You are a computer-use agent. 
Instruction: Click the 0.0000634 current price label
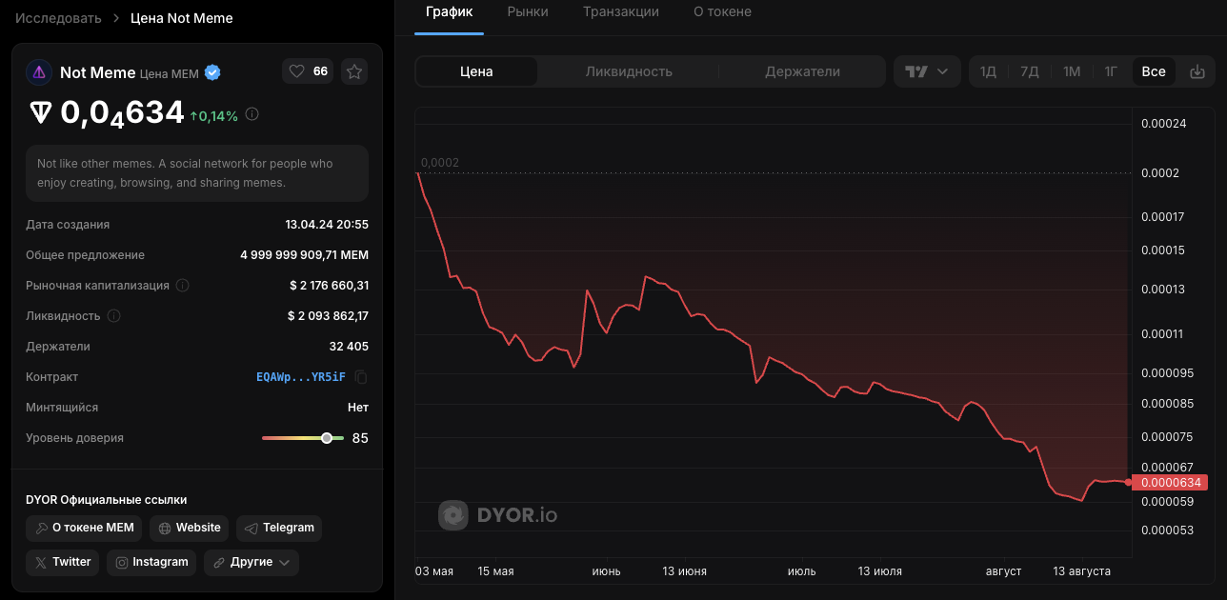pos(1171,483)
